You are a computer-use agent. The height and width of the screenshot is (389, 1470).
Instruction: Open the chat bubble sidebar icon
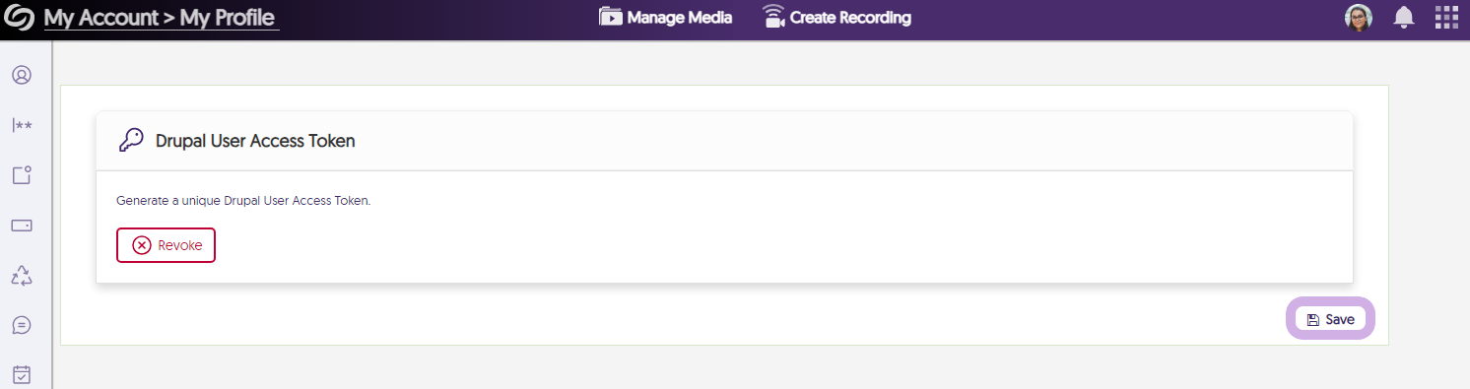coord(22,325)
